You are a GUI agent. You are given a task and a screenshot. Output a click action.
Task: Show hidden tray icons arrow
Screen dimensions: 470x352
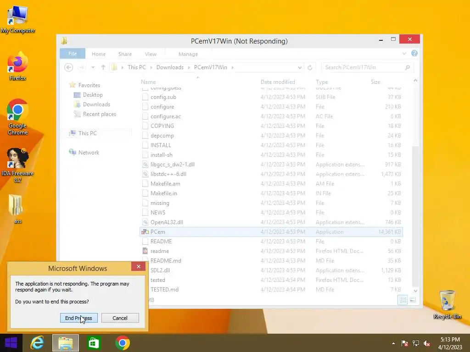click(393, 343)
